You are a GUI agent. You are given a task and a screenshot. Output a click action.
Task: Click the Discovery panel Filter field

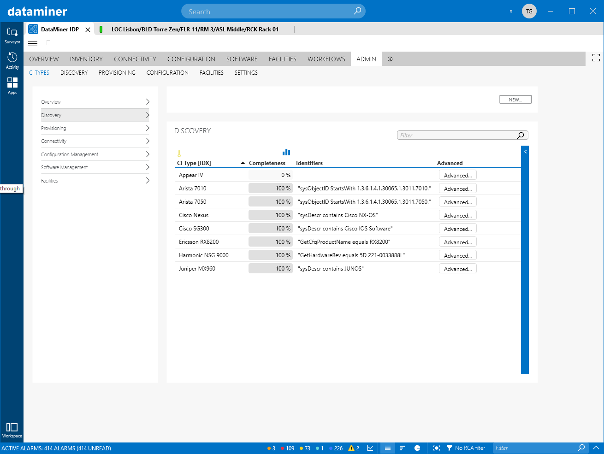462,135
